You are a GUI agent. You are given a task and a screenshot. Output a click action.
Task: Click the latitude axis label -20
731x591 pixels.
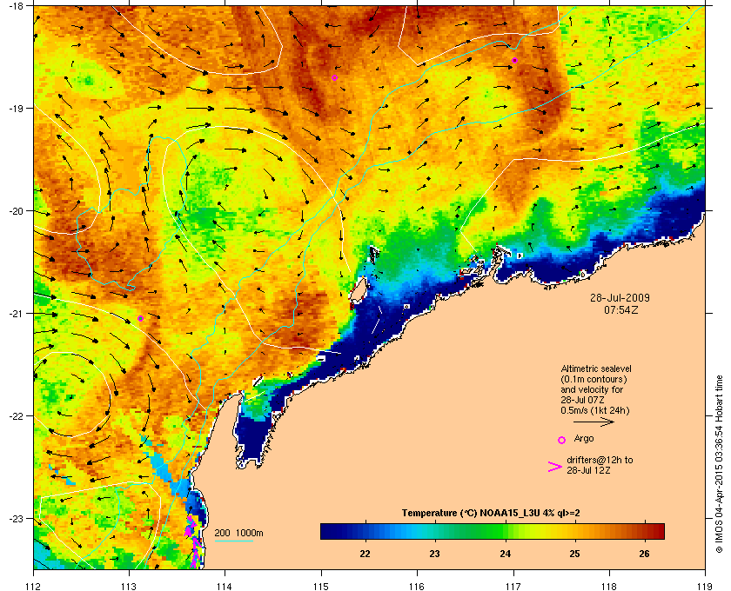pyautogui.click(x=15, y=210)
